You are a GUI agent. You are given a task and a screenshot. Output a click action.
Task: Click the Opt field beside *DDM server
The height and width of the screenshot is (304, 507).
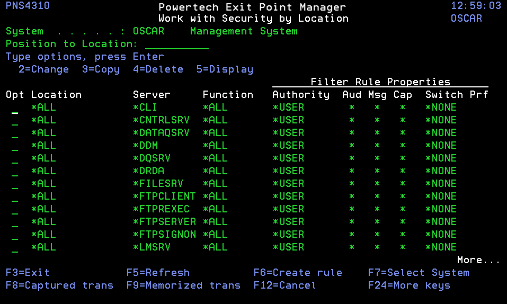tap(15, 146)
